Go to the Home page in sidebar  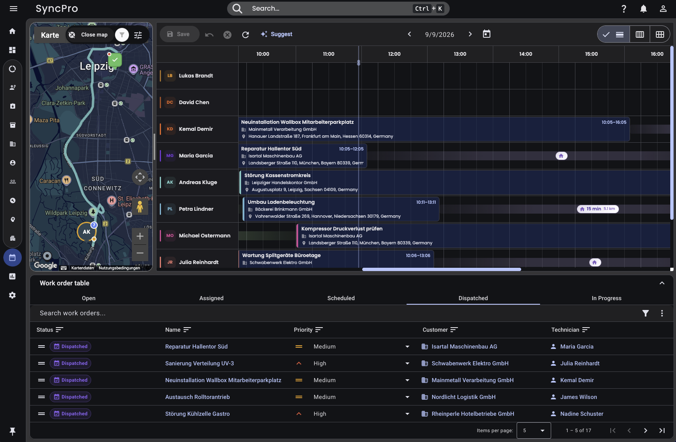tap(12, 31)
